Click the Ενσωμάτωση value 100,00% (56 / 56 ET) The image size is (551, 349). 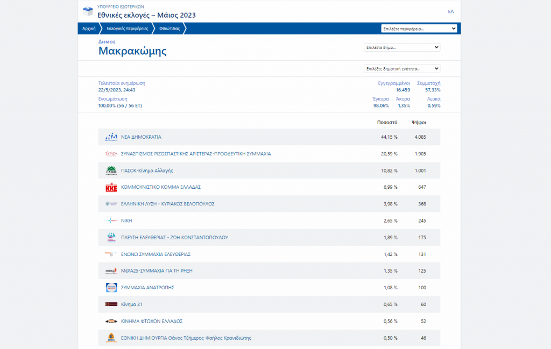pyautogui.click(x=120, y=105)
